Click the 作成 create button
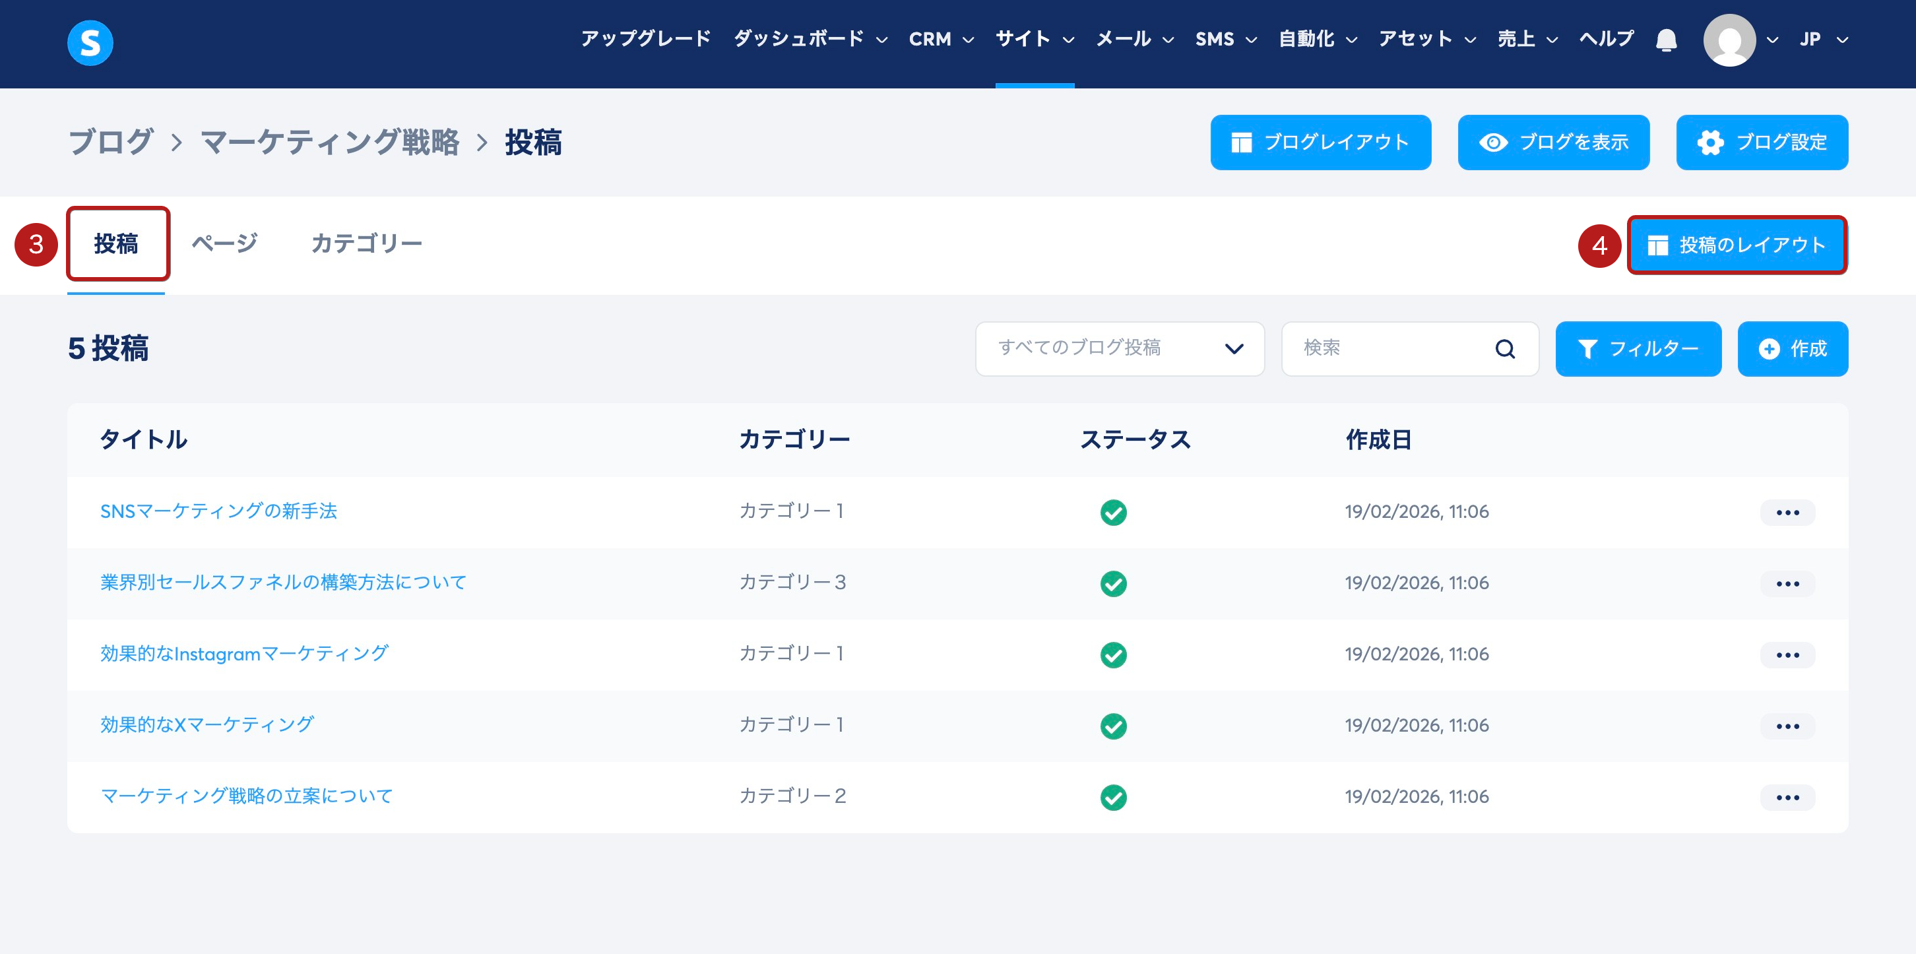Viewport: 1916px width, 954px height. click(1792, 349)
